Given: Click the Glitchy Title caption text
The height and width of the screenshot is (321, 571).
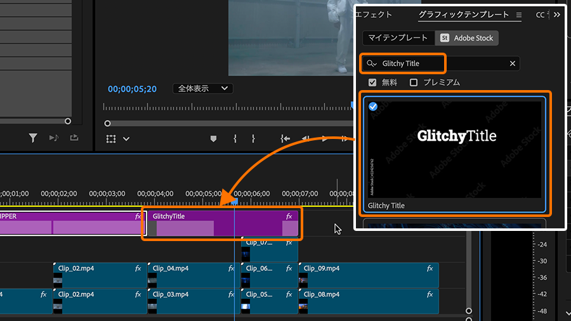Looking at the screenshot, I should coord(386,206).
